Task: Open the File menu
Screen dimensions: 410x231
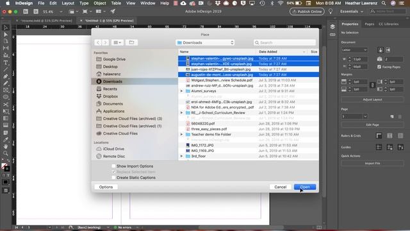Action: tap(41, 3)
